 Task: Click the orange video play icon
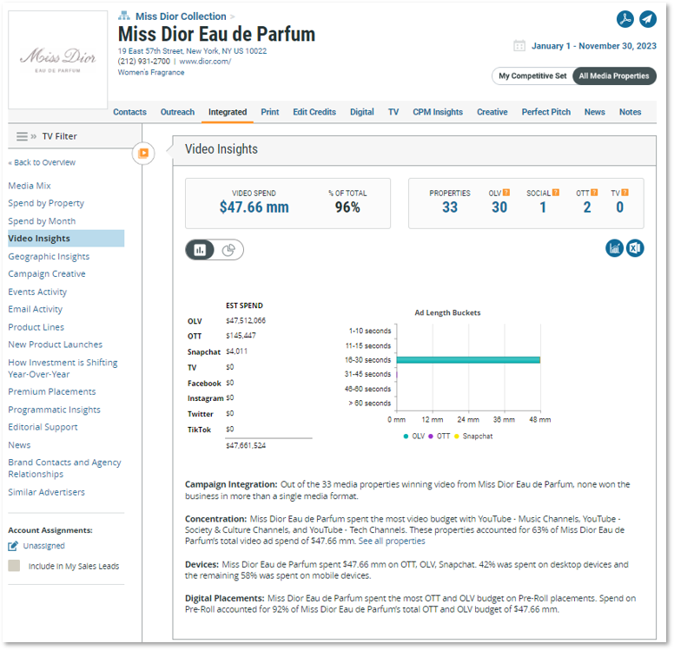tap(143, 153)
